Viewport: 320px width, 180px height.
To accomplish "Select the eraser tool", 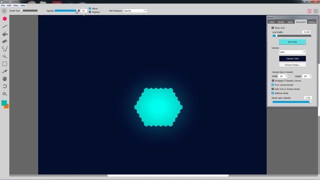I will click(x=4, y=41).
